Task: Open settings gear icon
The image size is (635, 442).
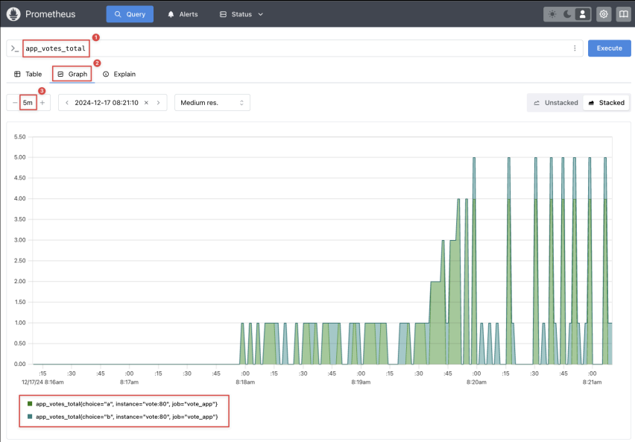Action: tap(604, 14)
